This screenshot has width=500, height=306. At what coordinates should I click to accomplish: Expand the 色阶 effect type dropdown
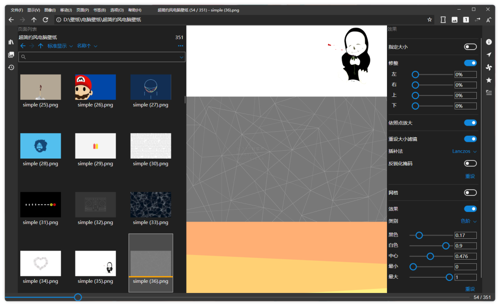pos(469,221)
